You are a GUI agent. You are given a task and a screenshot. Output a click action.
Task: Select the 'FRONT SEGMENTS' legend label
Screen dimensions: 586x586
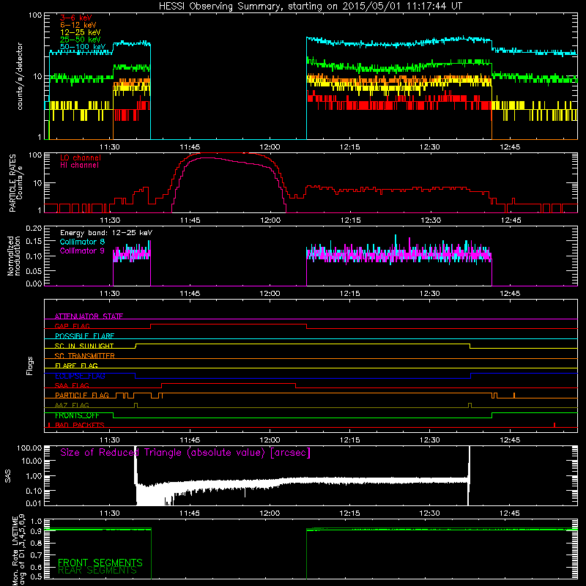(x=100, y=563)
